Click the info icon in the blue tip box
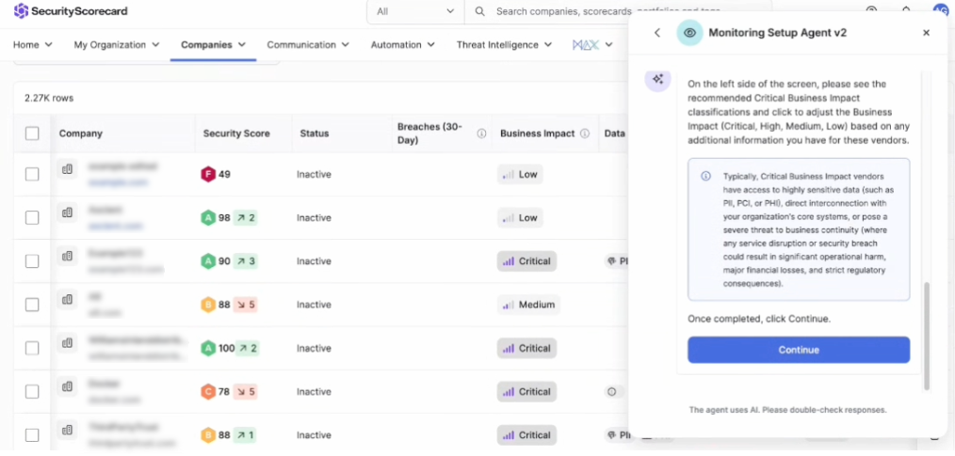This screenshot has height=456, width=955. (706, 177)
